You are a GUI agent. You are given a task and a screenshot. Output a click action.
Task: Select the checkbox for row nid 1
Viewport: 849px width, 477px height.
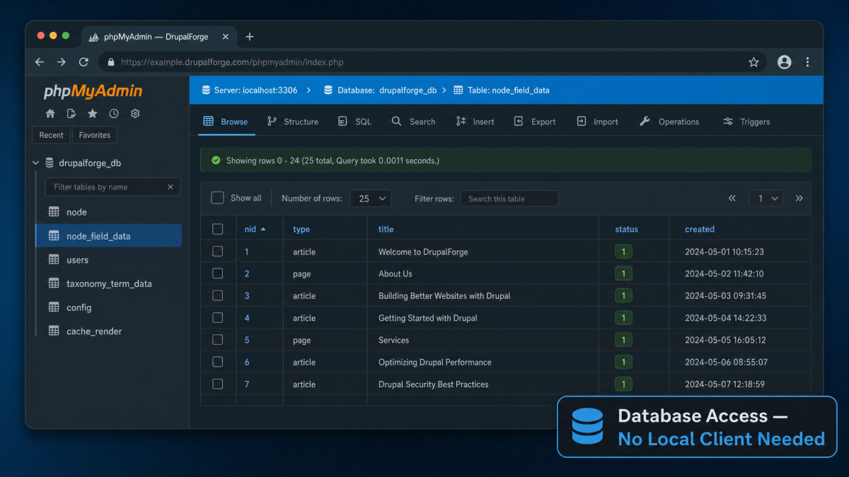point(218,252)
